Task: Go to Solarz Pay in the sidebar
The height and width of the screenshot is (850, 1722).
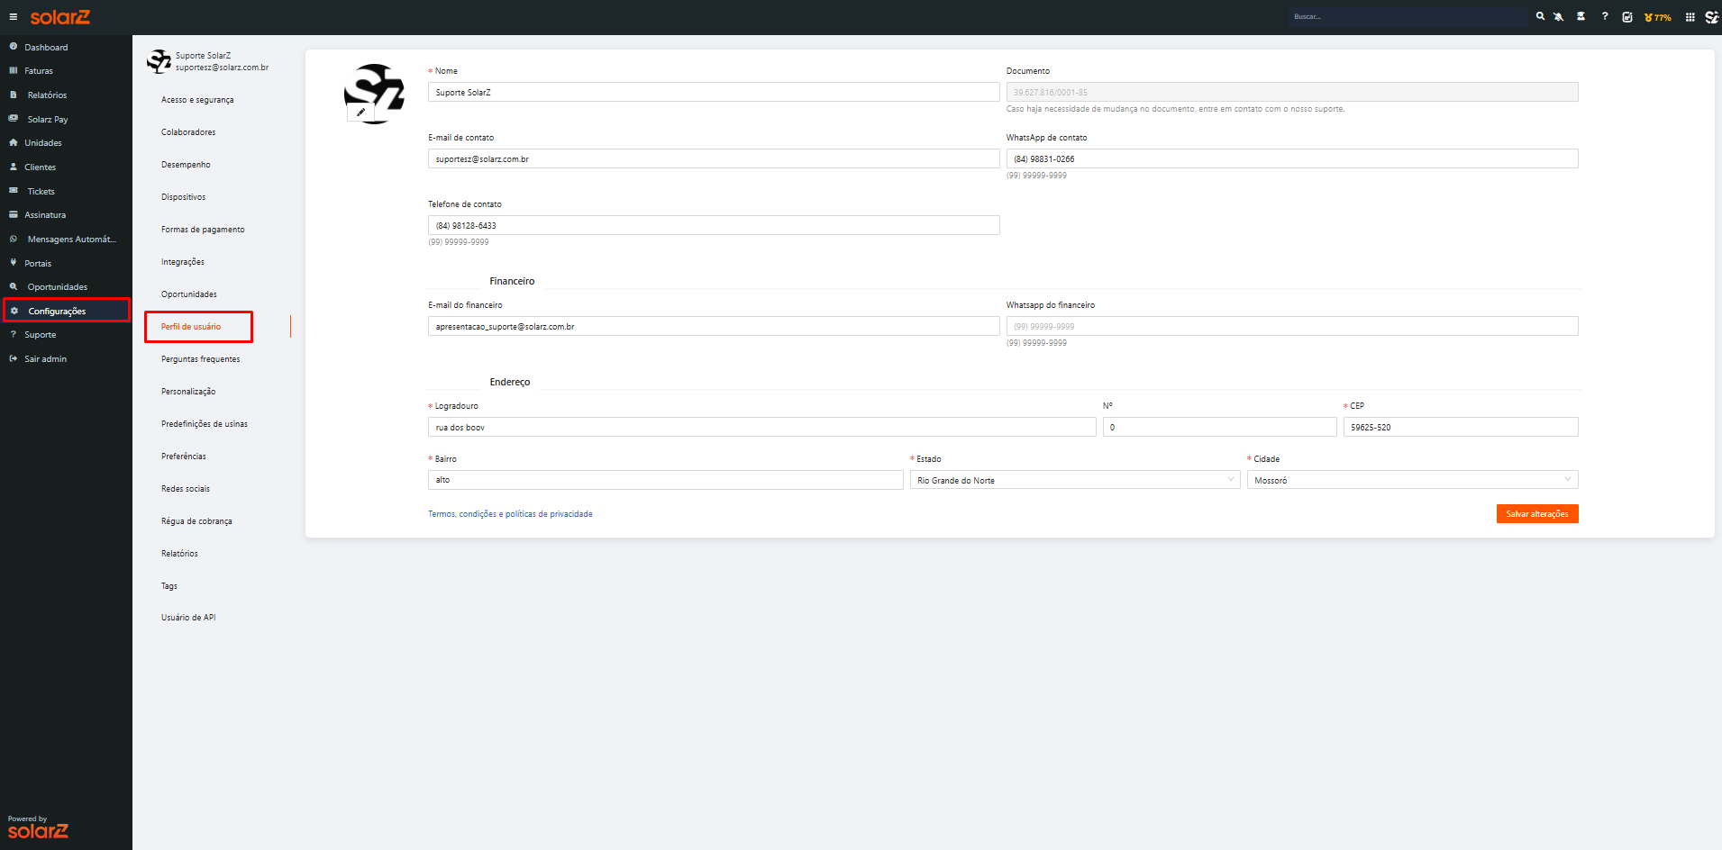Action: [x=47, y=119]
